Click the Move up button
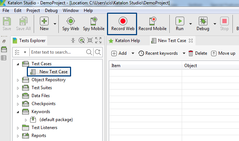 (x=223, y=53)
